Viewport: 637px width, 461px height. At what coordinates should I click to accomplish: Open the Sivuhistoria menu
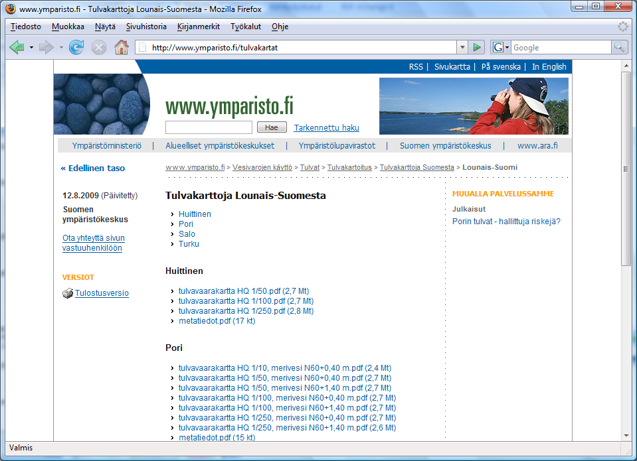click(146, 27)
